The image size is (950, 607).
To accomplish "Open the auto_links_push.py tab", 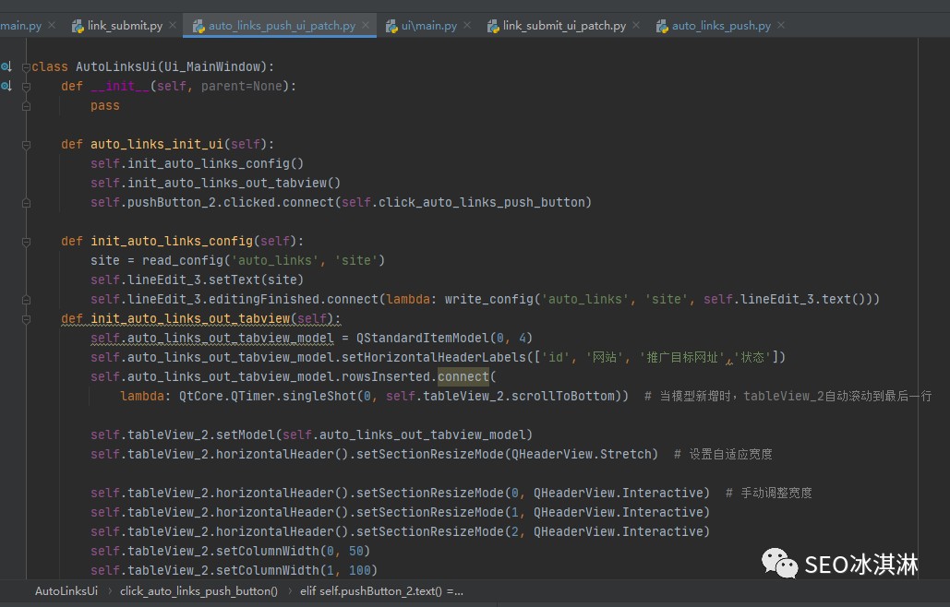I will coord(721,26).
